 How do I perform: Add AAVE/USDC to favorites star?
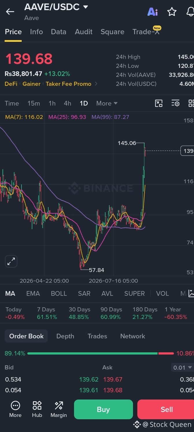pyautogui.click(x=172, y=12)
